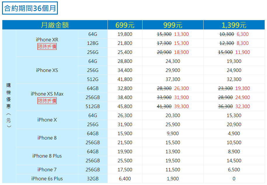Select the vertical 購機優惠（元） label
Screen dimensions: 267x185
pyautogui.click(x=8, y=105)
